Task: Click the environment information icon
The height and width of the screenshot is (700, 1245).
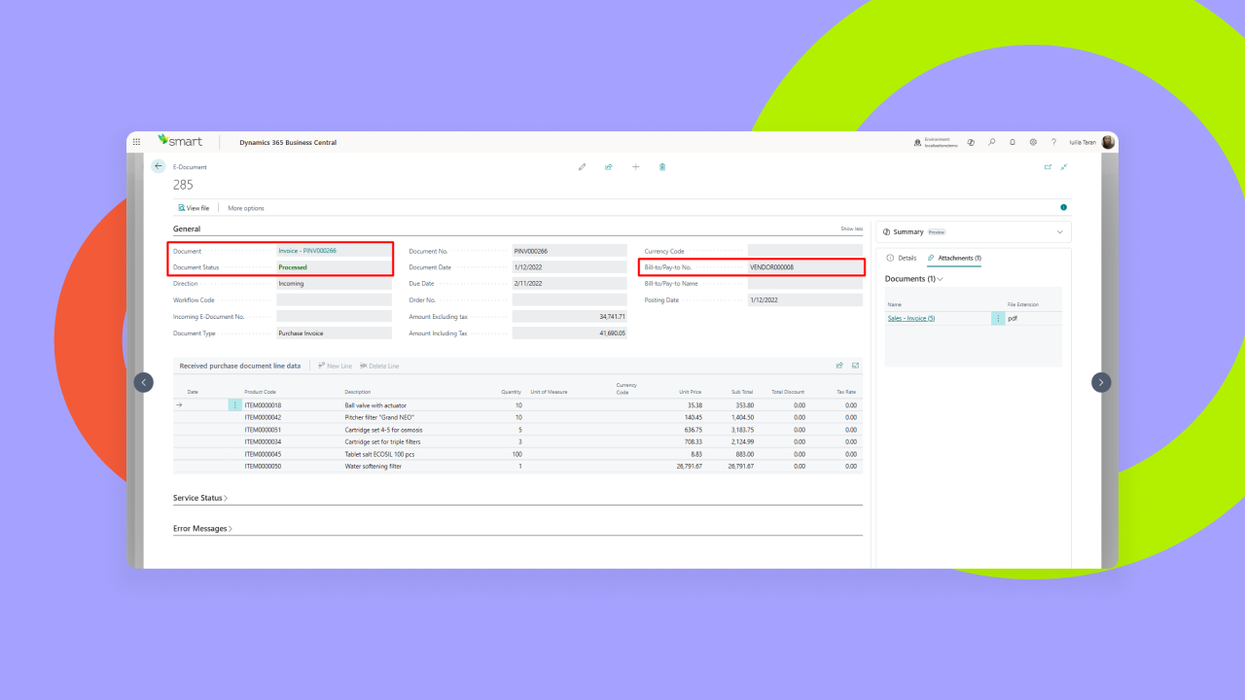Action: [x=917, y=142]
